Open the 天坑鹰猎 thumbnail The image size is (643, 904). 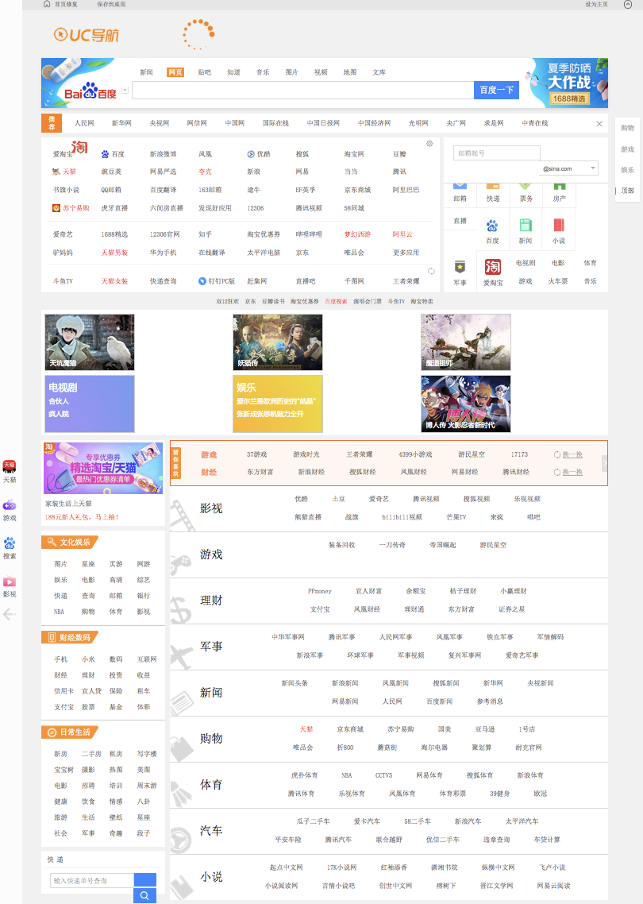[x=89, y=342]
